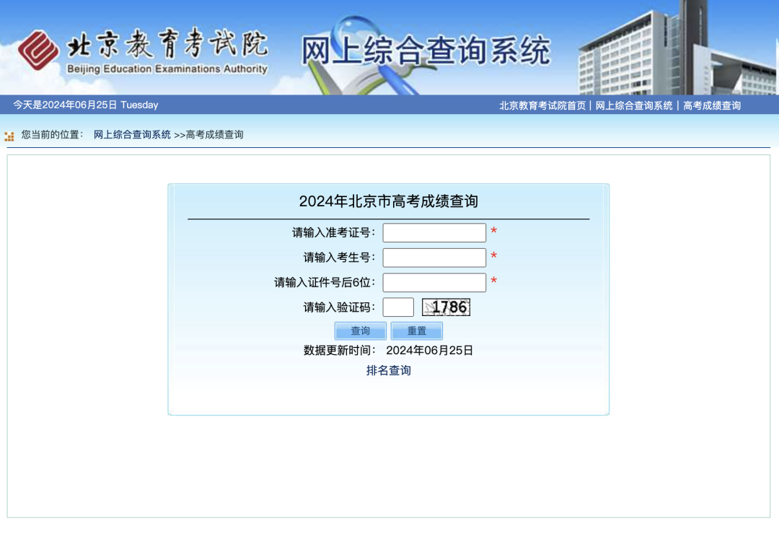This screenshot has height=534, width=779.
Task: Click the label 请输入考生号
Action: pos(339,258)
